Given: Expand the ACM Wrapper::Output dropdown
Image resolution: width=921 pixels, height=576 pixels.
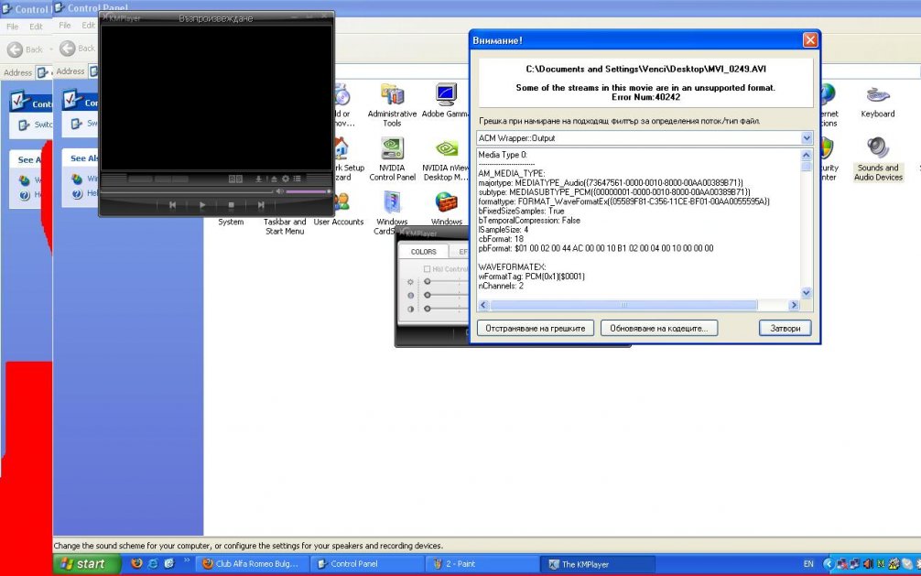Looking at the screenshot, I should [807, 138].
